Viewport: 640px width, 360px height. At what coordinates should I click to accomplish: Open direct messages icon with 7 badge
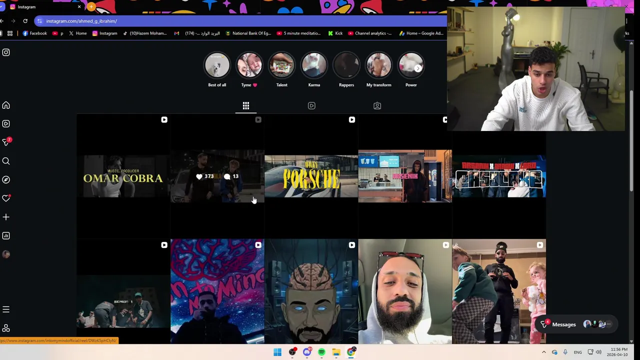[6, 142]
